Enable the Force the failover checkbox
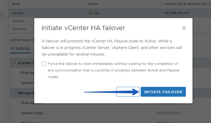Screen dimensions: 211x123 (x=44, y=64)
